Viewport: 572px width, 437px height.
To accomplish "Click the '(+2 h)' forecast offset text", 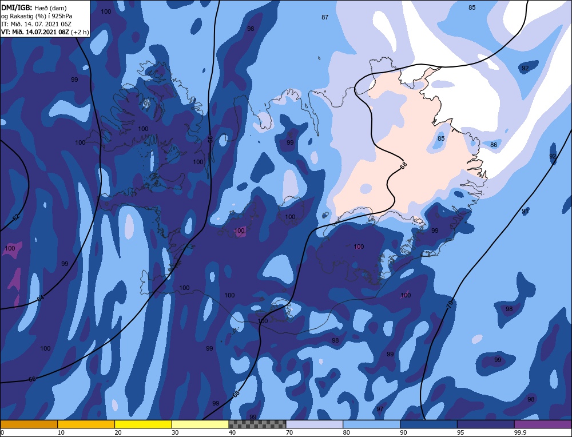I will [80, 32].
